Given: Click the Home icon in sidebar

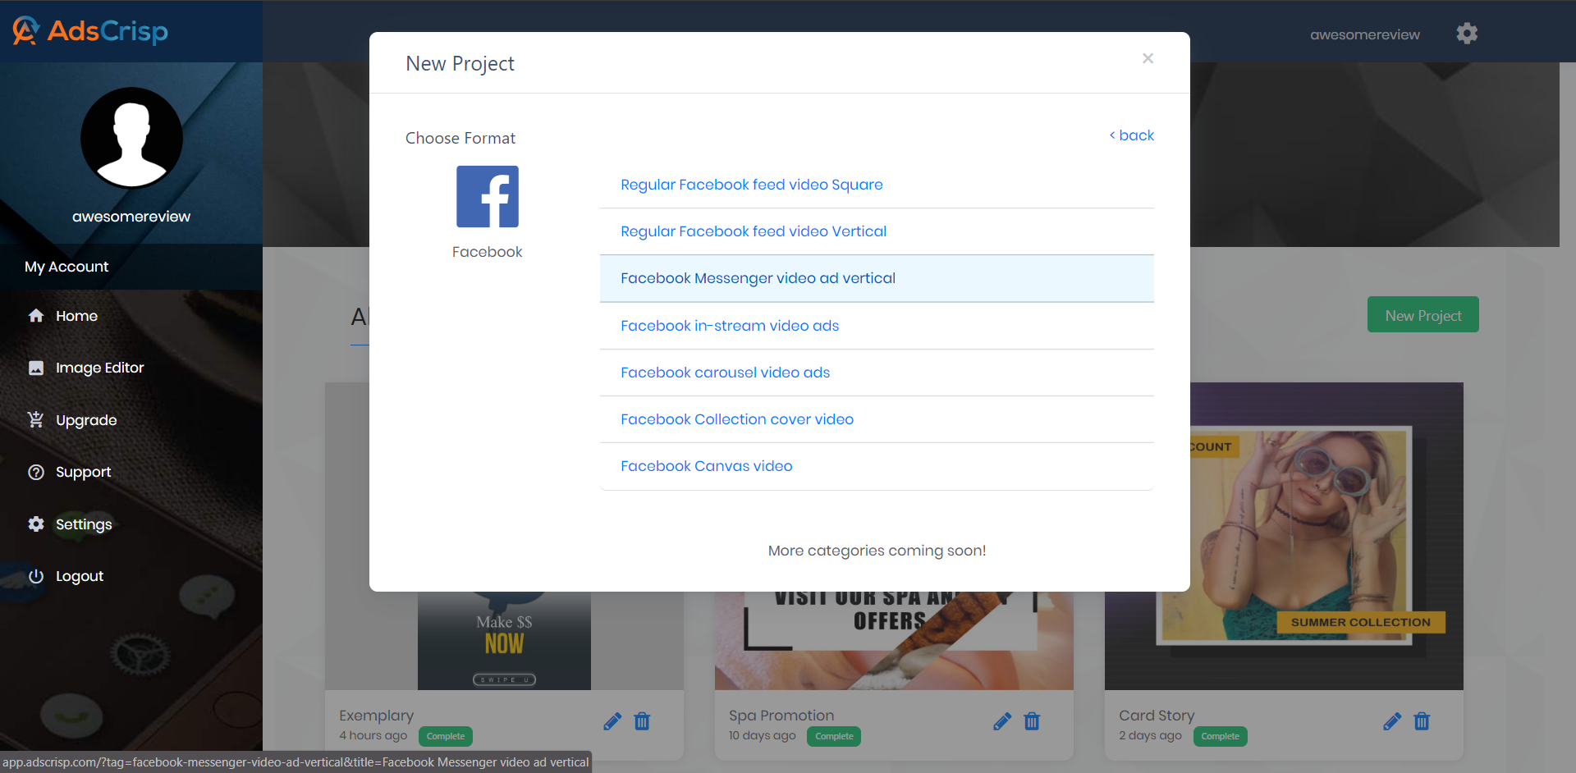Looking at the screenshot, I should coord(36,316).
